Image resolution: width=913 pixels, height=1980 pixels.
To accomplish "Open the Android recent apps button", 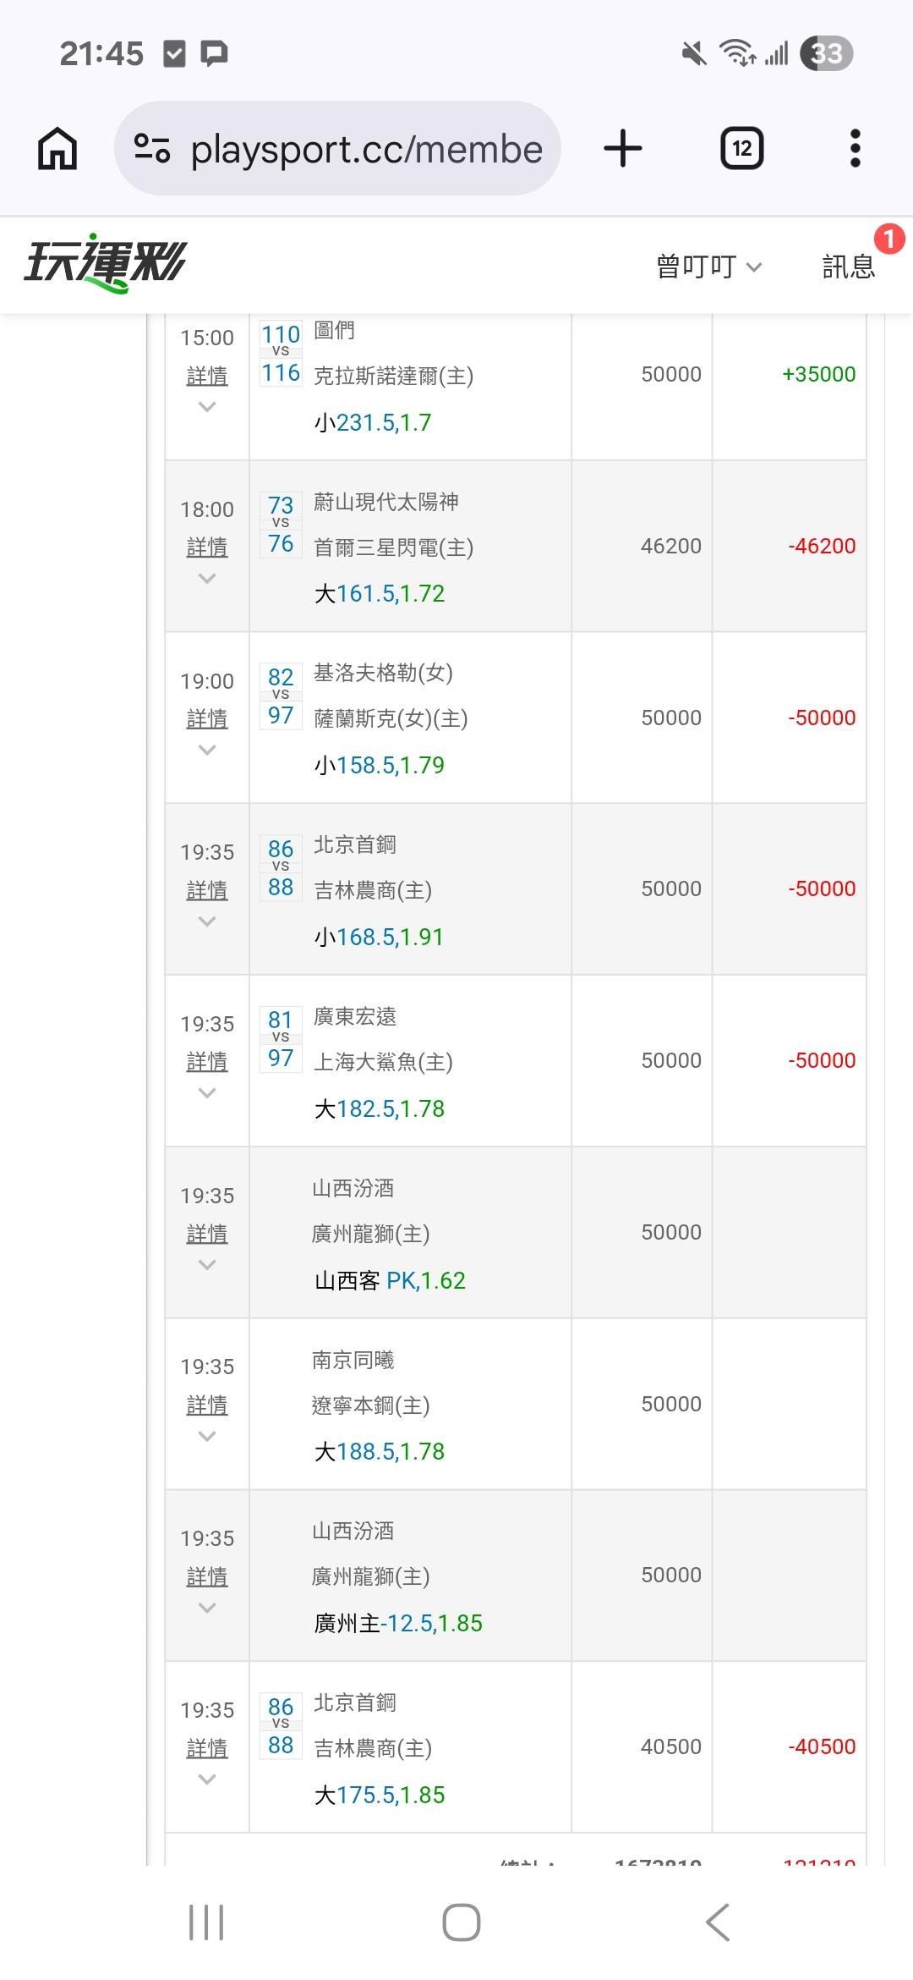I will [206, 1922].
